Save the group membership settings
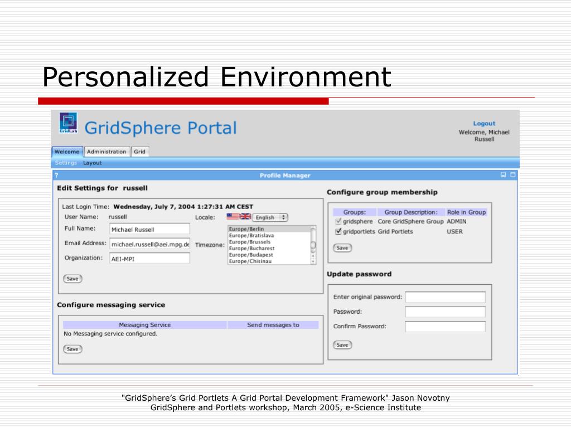The image size is (571, 428). pyautogui.click(x=342, y=248)
